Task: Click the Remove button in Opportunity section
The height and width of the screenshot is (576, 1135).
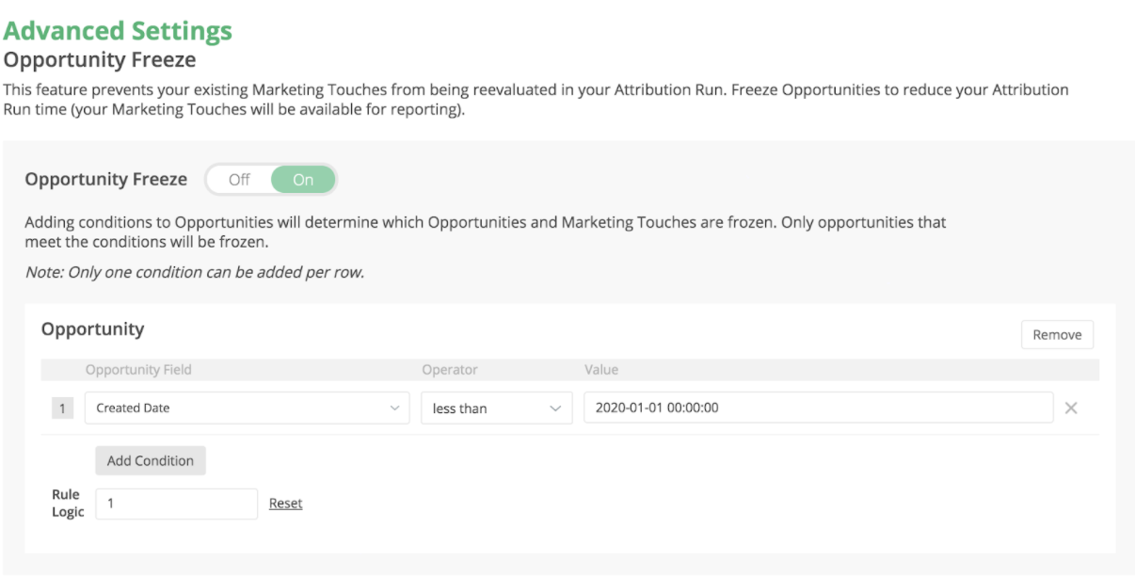Action: coord(1057,335)
